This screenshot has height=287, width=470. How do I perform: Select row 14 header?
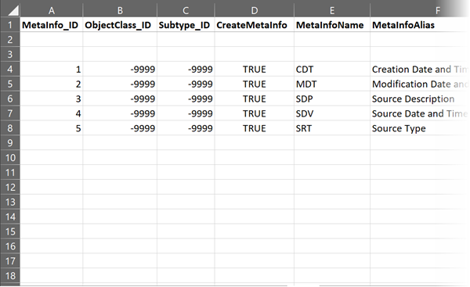pyautogui.click(x=10, y=217)
